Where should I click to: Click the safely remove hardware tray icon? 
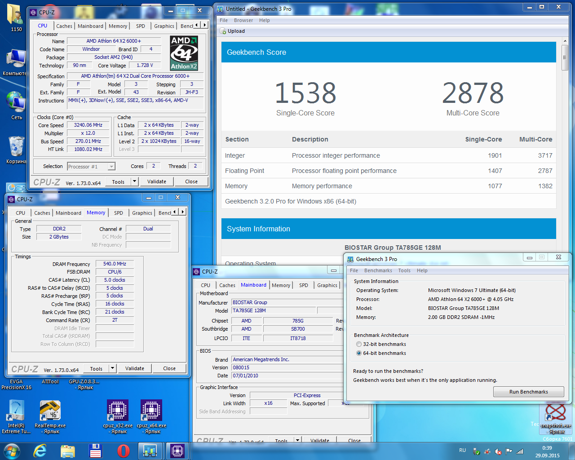tap(477, 451)
